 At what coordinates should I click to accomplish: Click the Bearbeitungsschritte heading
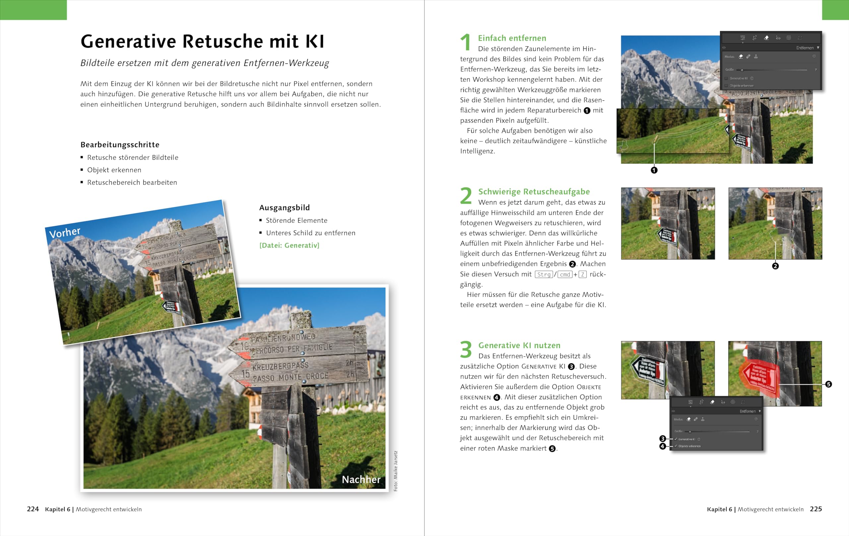[120, 145]
